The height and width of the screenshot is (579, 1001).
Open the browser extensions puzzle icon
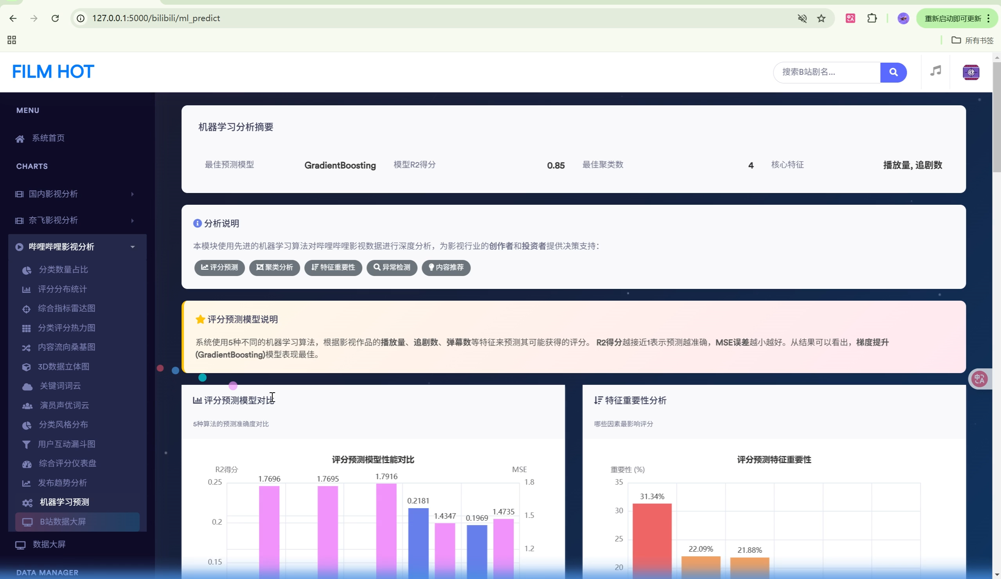pos(872,18)
